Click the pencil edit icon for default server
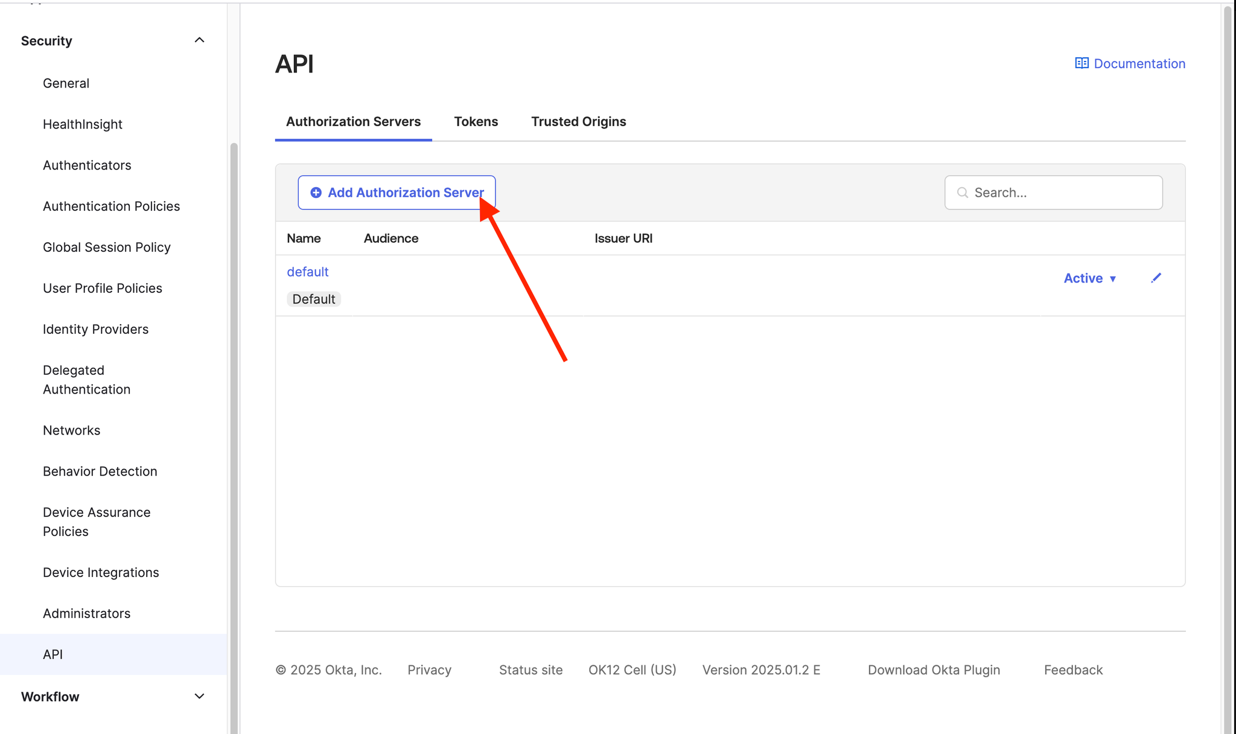 [x=1156, y=278]
